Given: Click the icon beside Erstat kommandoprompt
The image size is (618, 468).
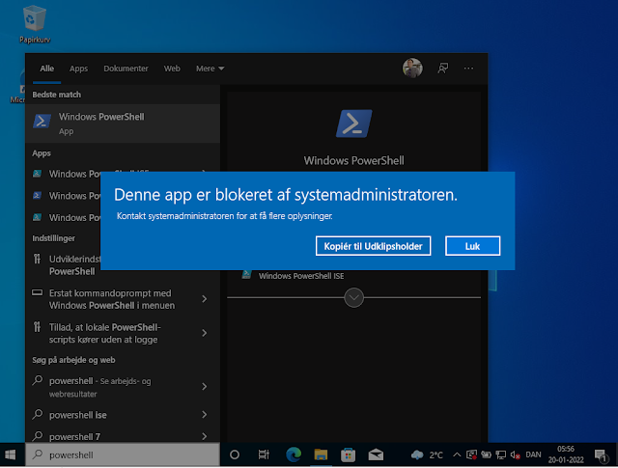Looking at the screenshot, I should [x=37, y=292].
